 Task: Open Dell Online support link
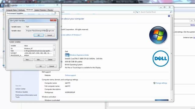pyautogui.click(x=70, y=75)
